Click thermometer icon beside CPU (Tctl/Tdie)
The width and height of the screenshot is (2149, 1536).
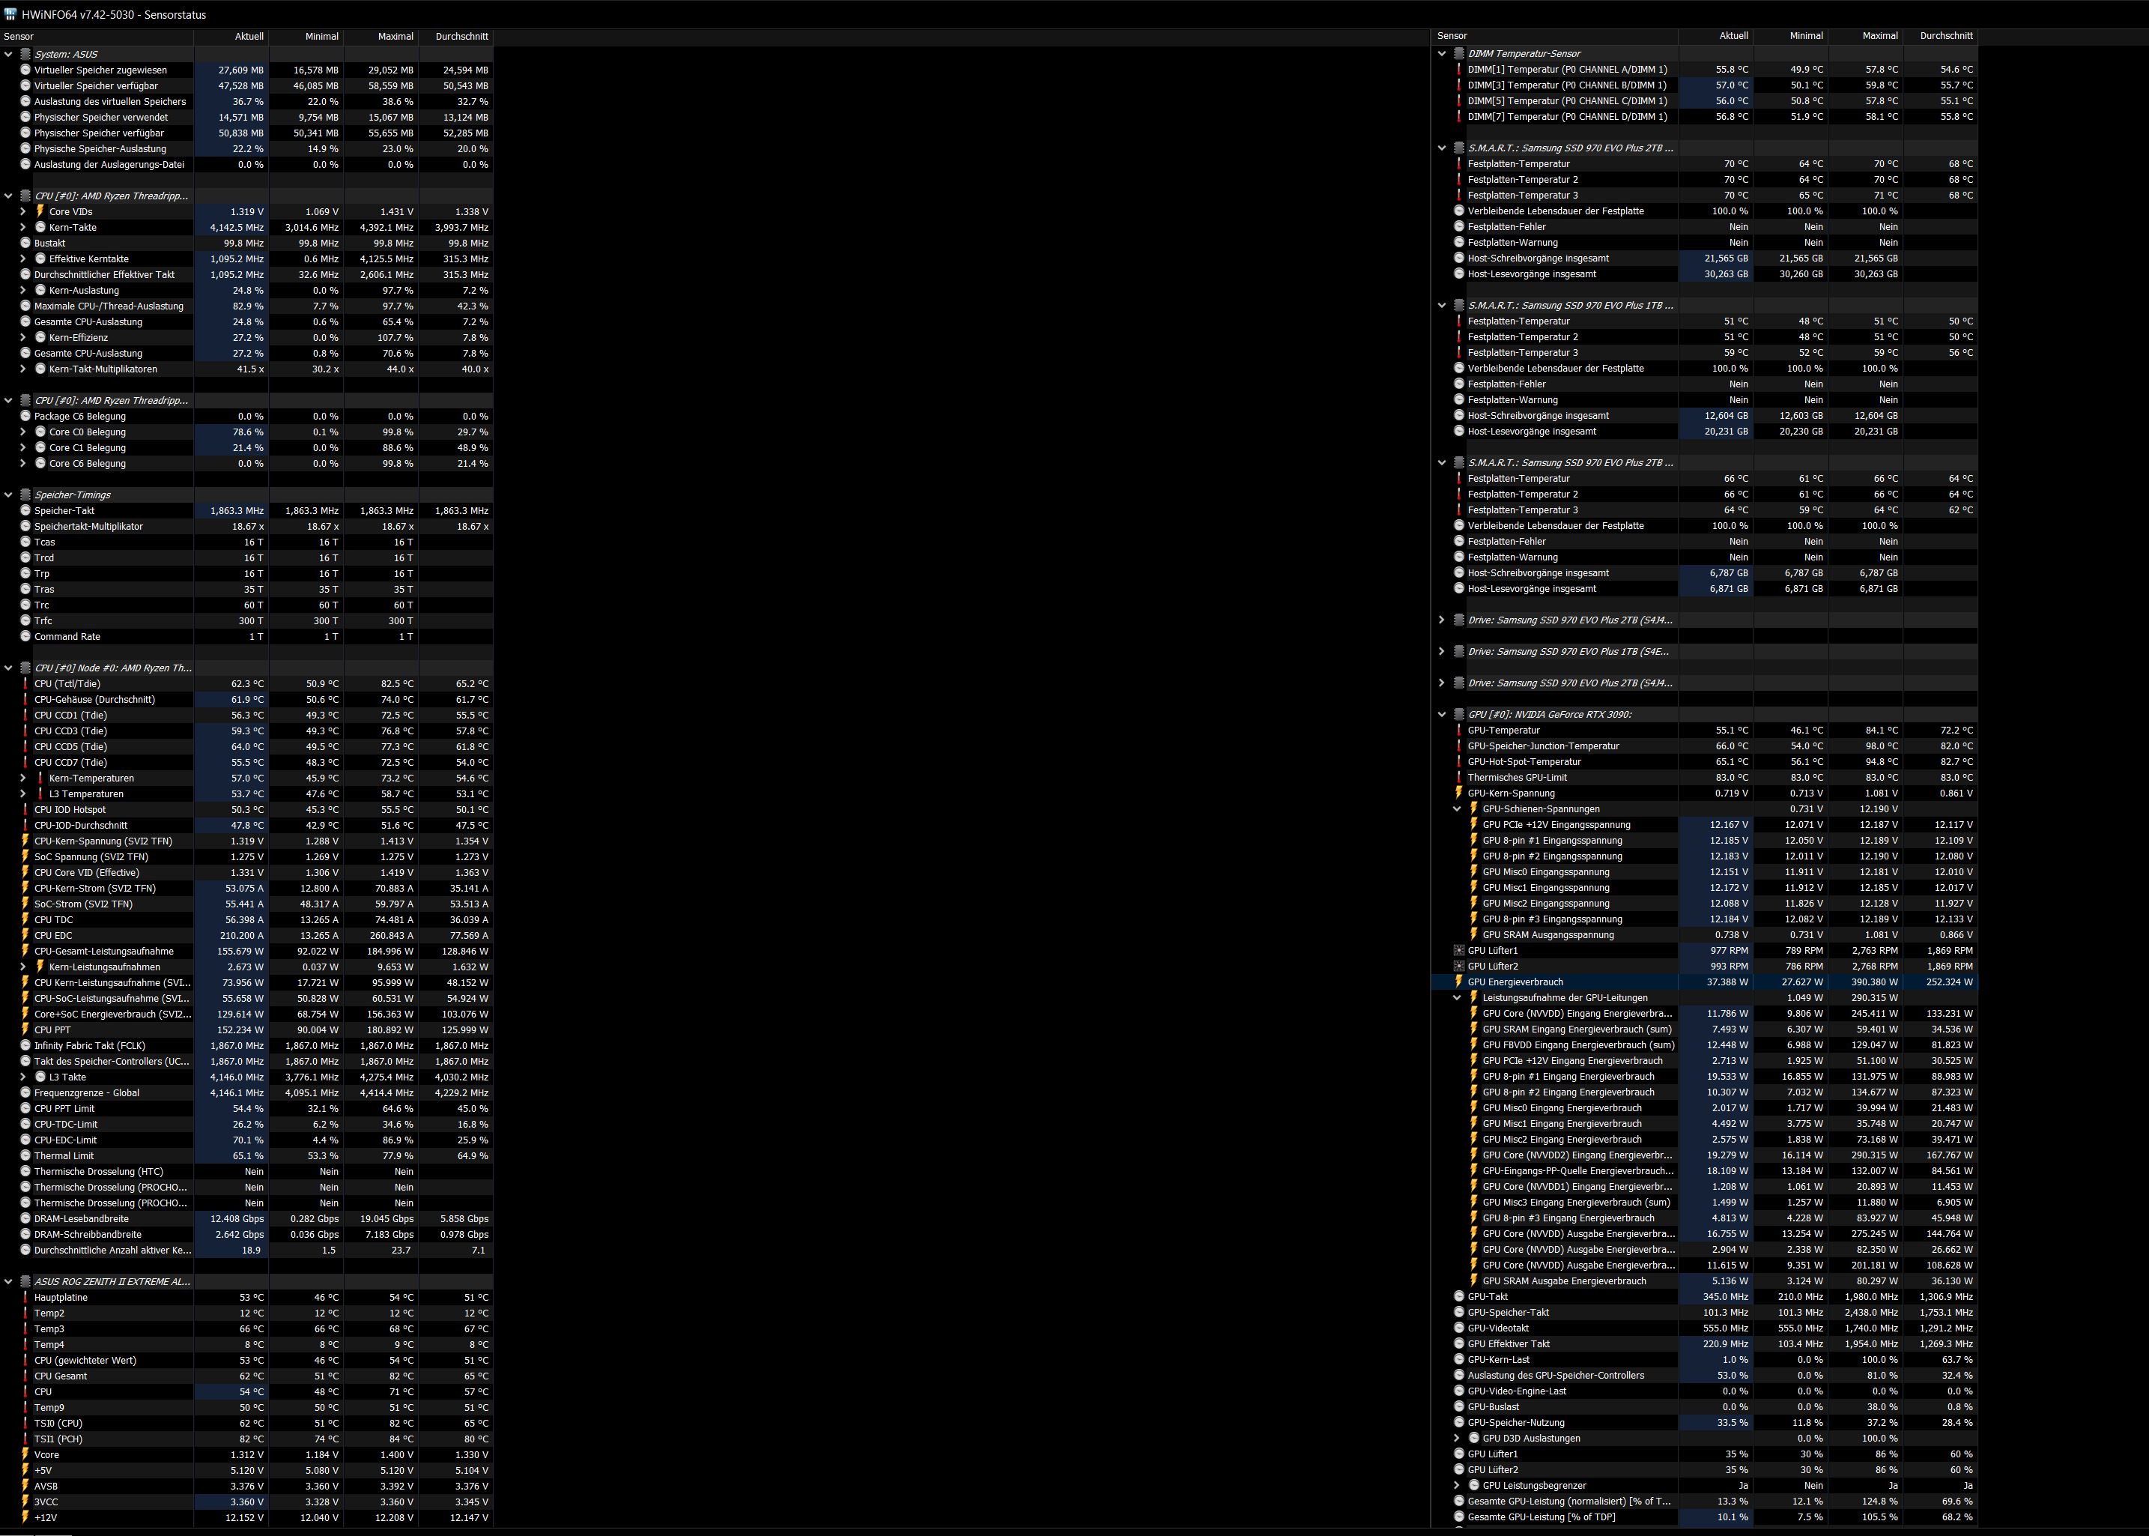click(25, 684)
